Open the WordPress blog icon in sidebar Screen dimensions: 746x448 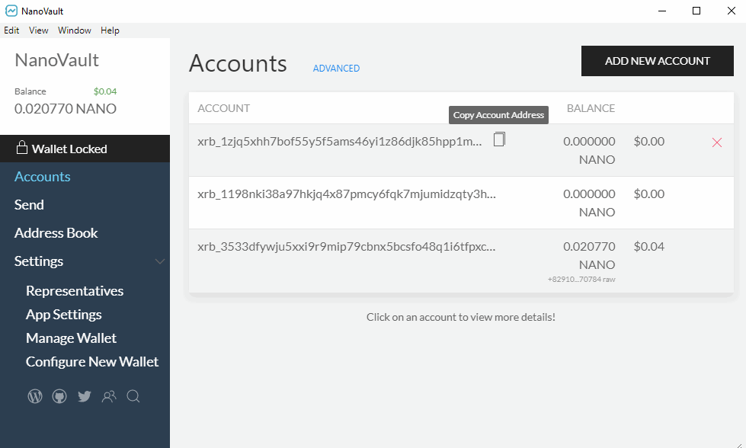[x=34, y=396]
